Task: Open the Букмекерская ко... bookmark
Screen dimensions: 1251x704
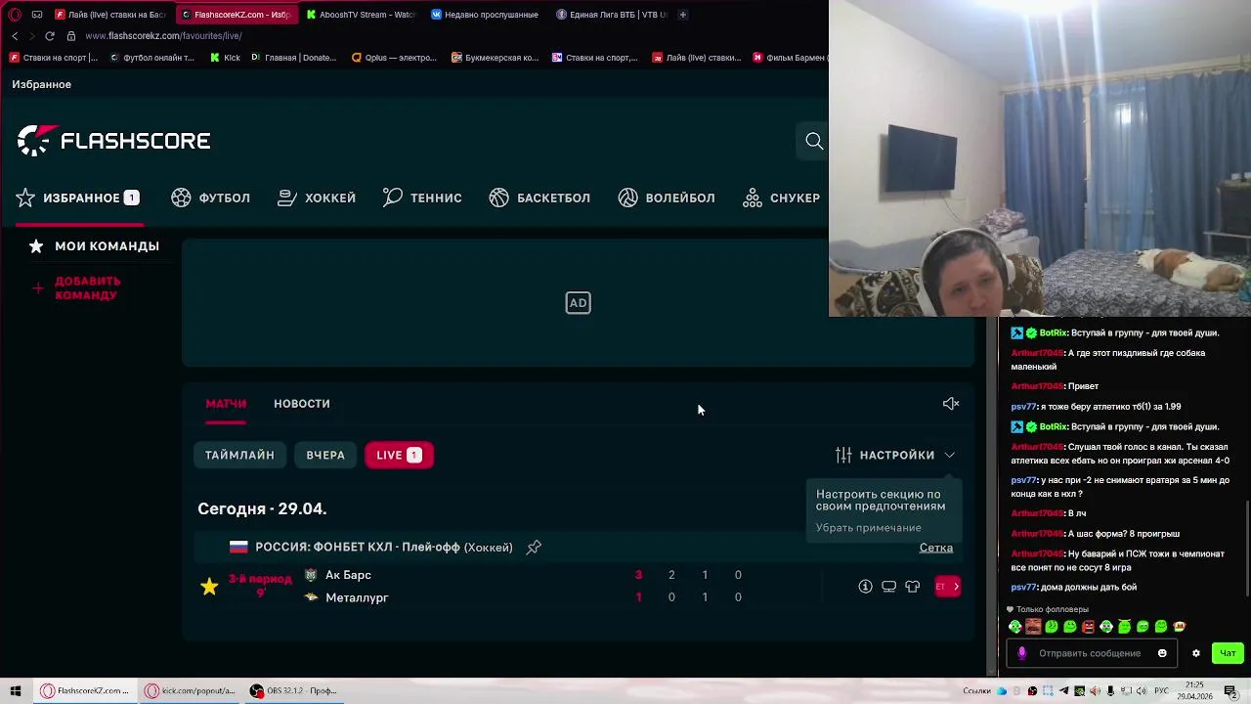Action: click(x=495, y=58)
